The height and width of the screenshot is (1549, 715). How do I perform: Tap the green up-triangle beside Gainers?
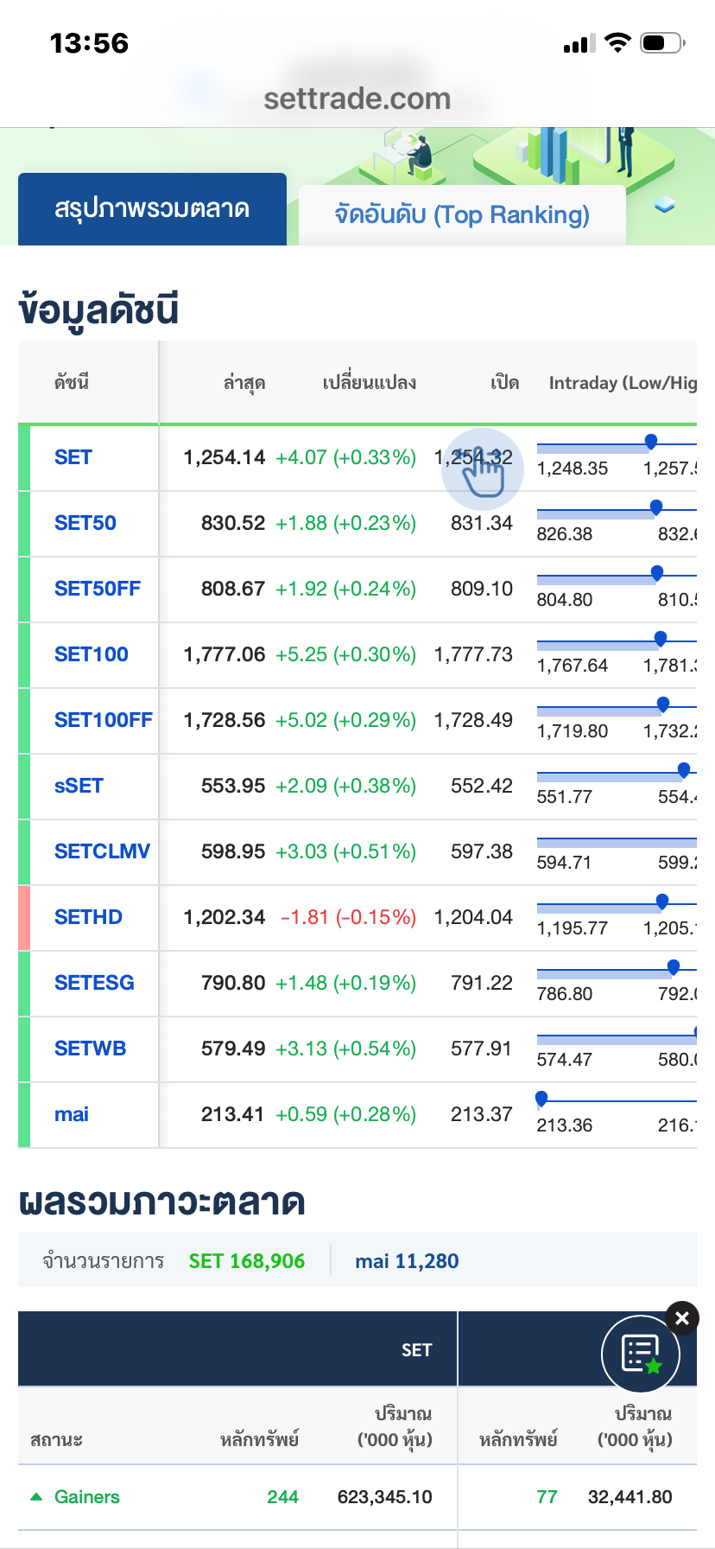click(x=36, y=1496)
